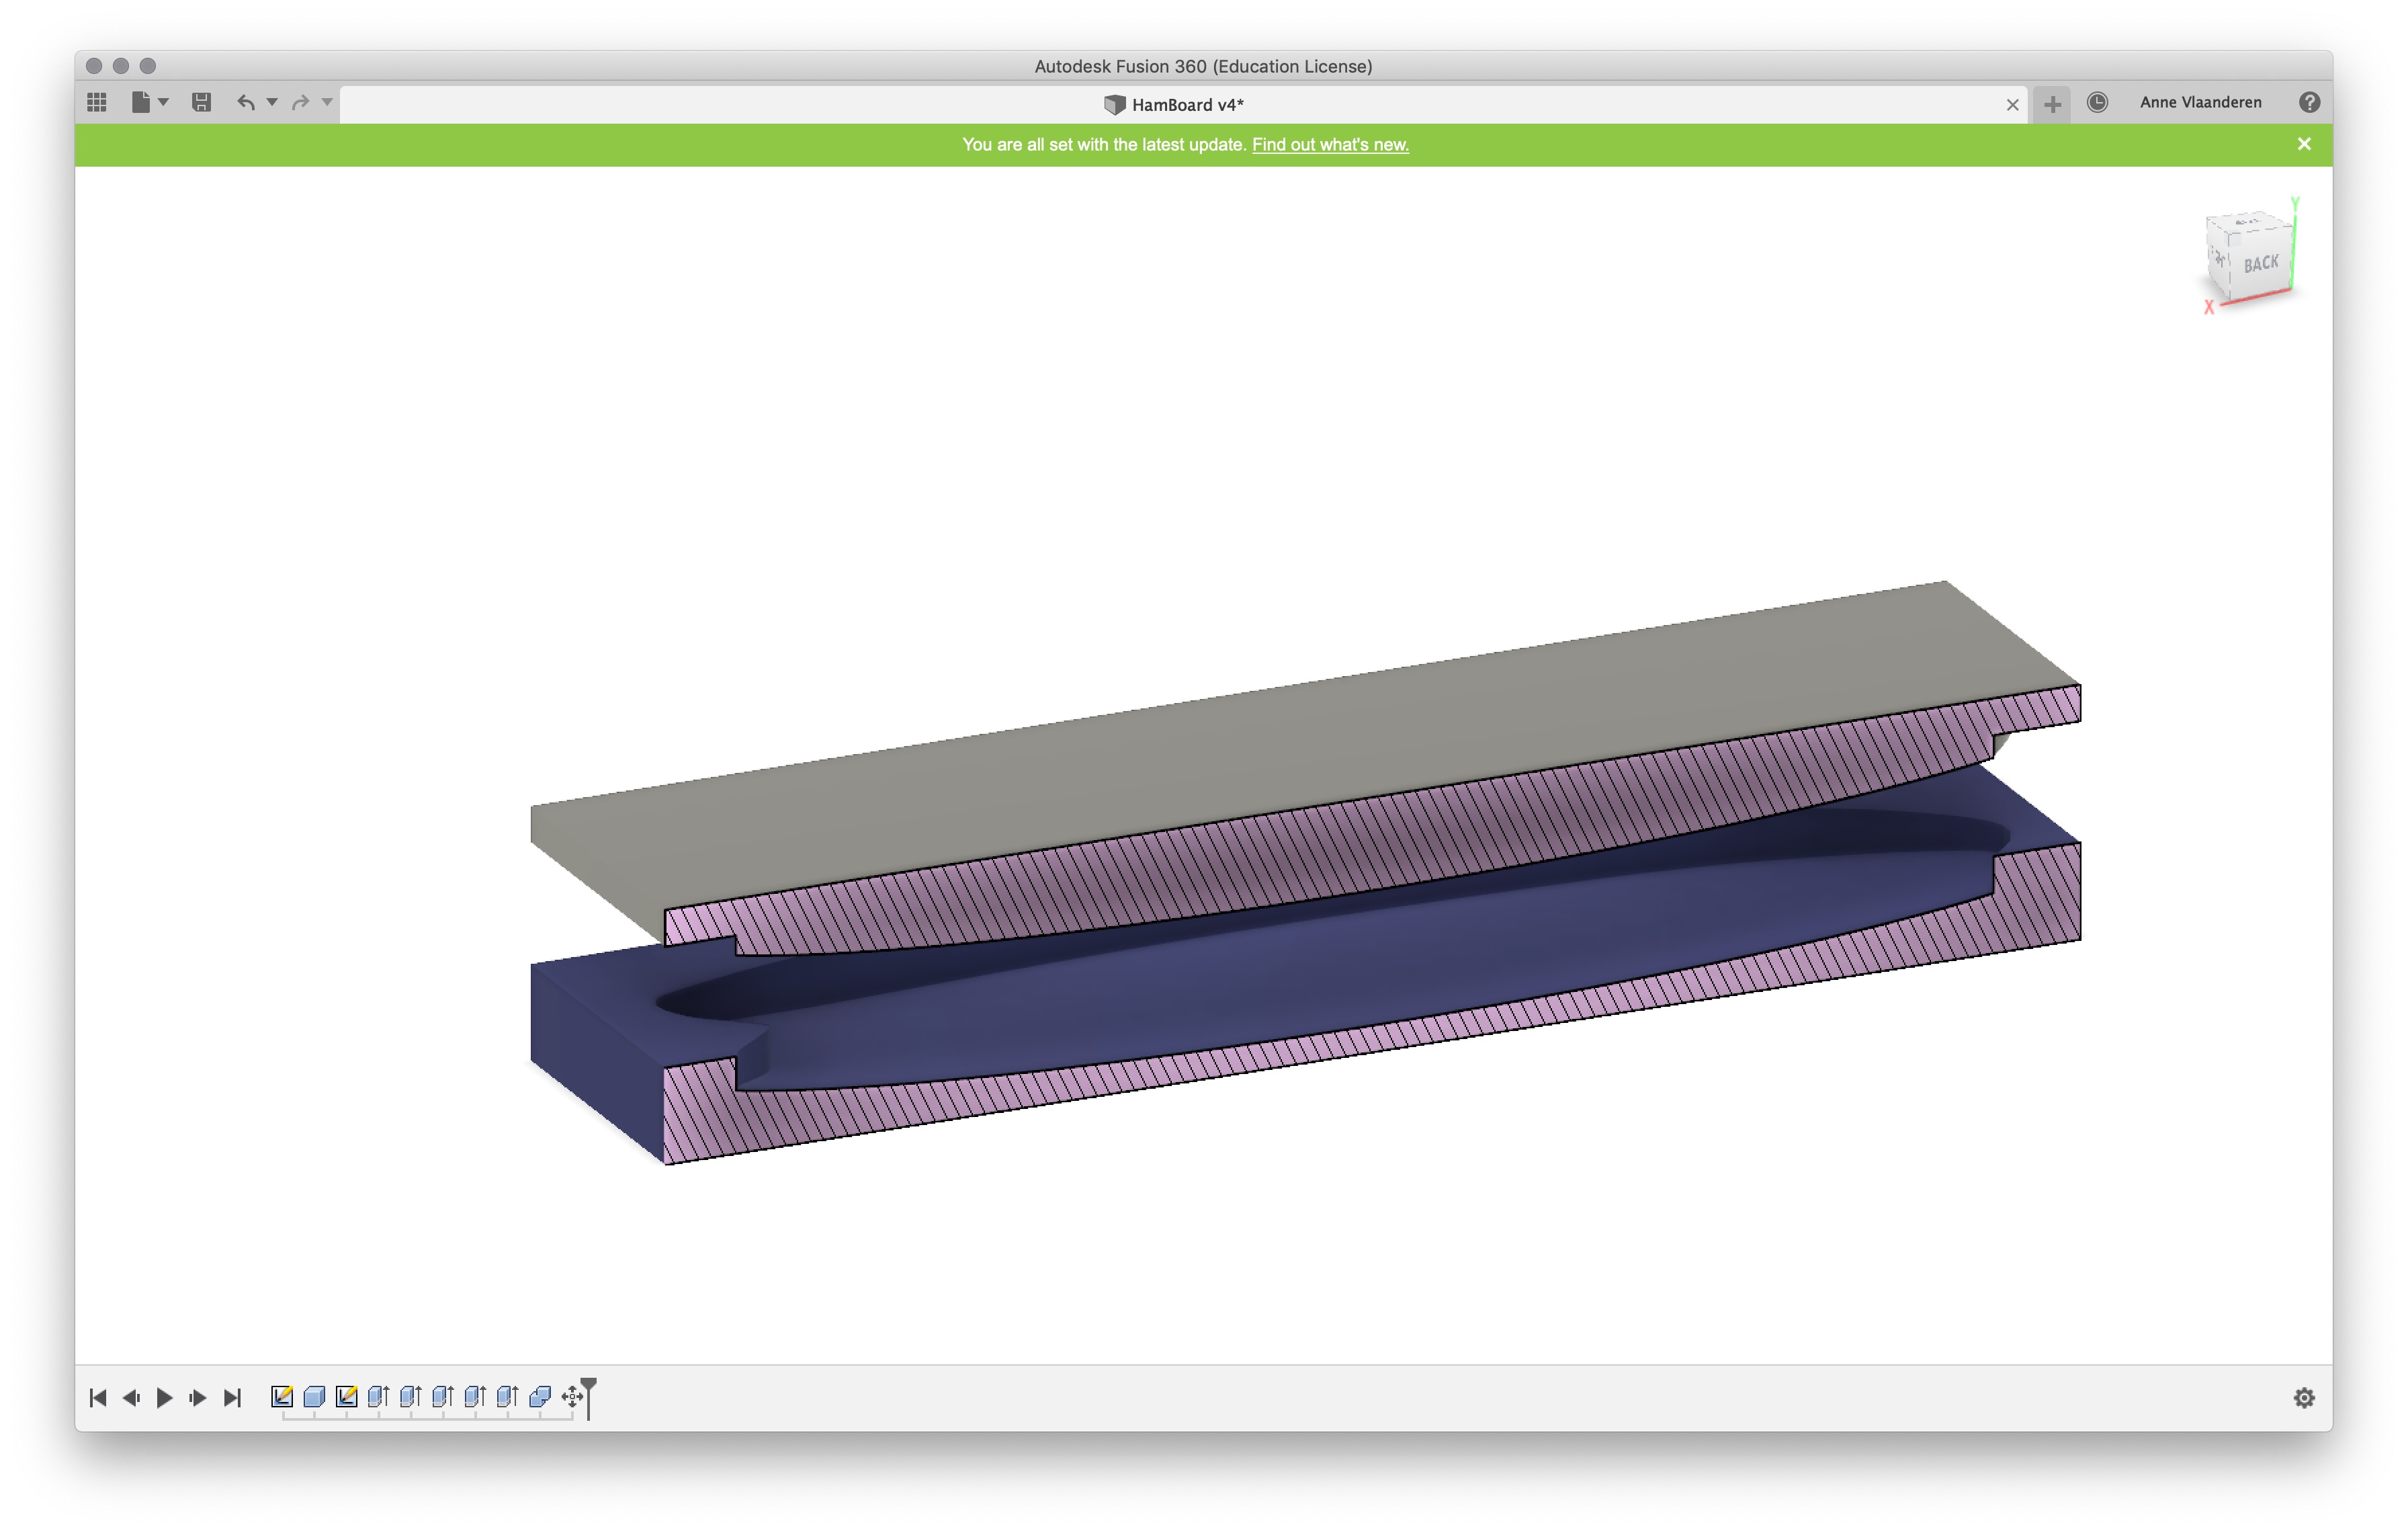
Task: Close the HamBoard v4* tab
Action: (2012, 105)
